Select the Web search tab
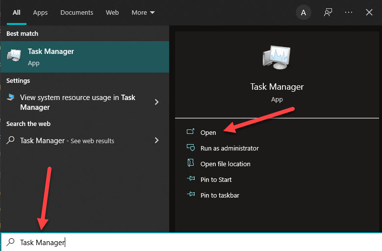382x251 pixels. tap(112, 13)
